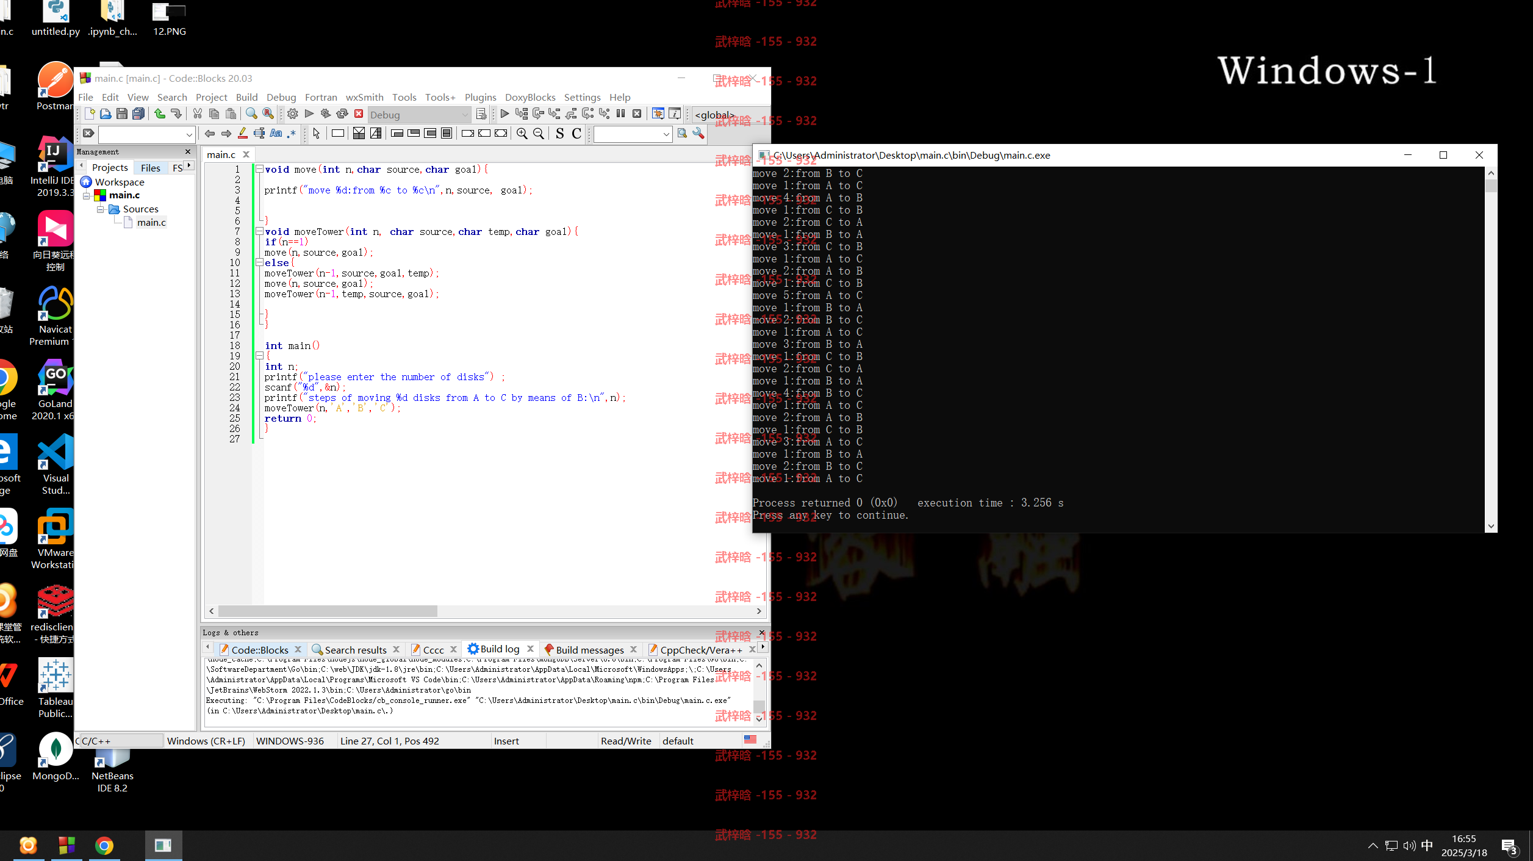Image resolution: width=1533 pixels, height=861 pixels.
Task: Pause the debugger with the Break icon
Action: [620, 113]
